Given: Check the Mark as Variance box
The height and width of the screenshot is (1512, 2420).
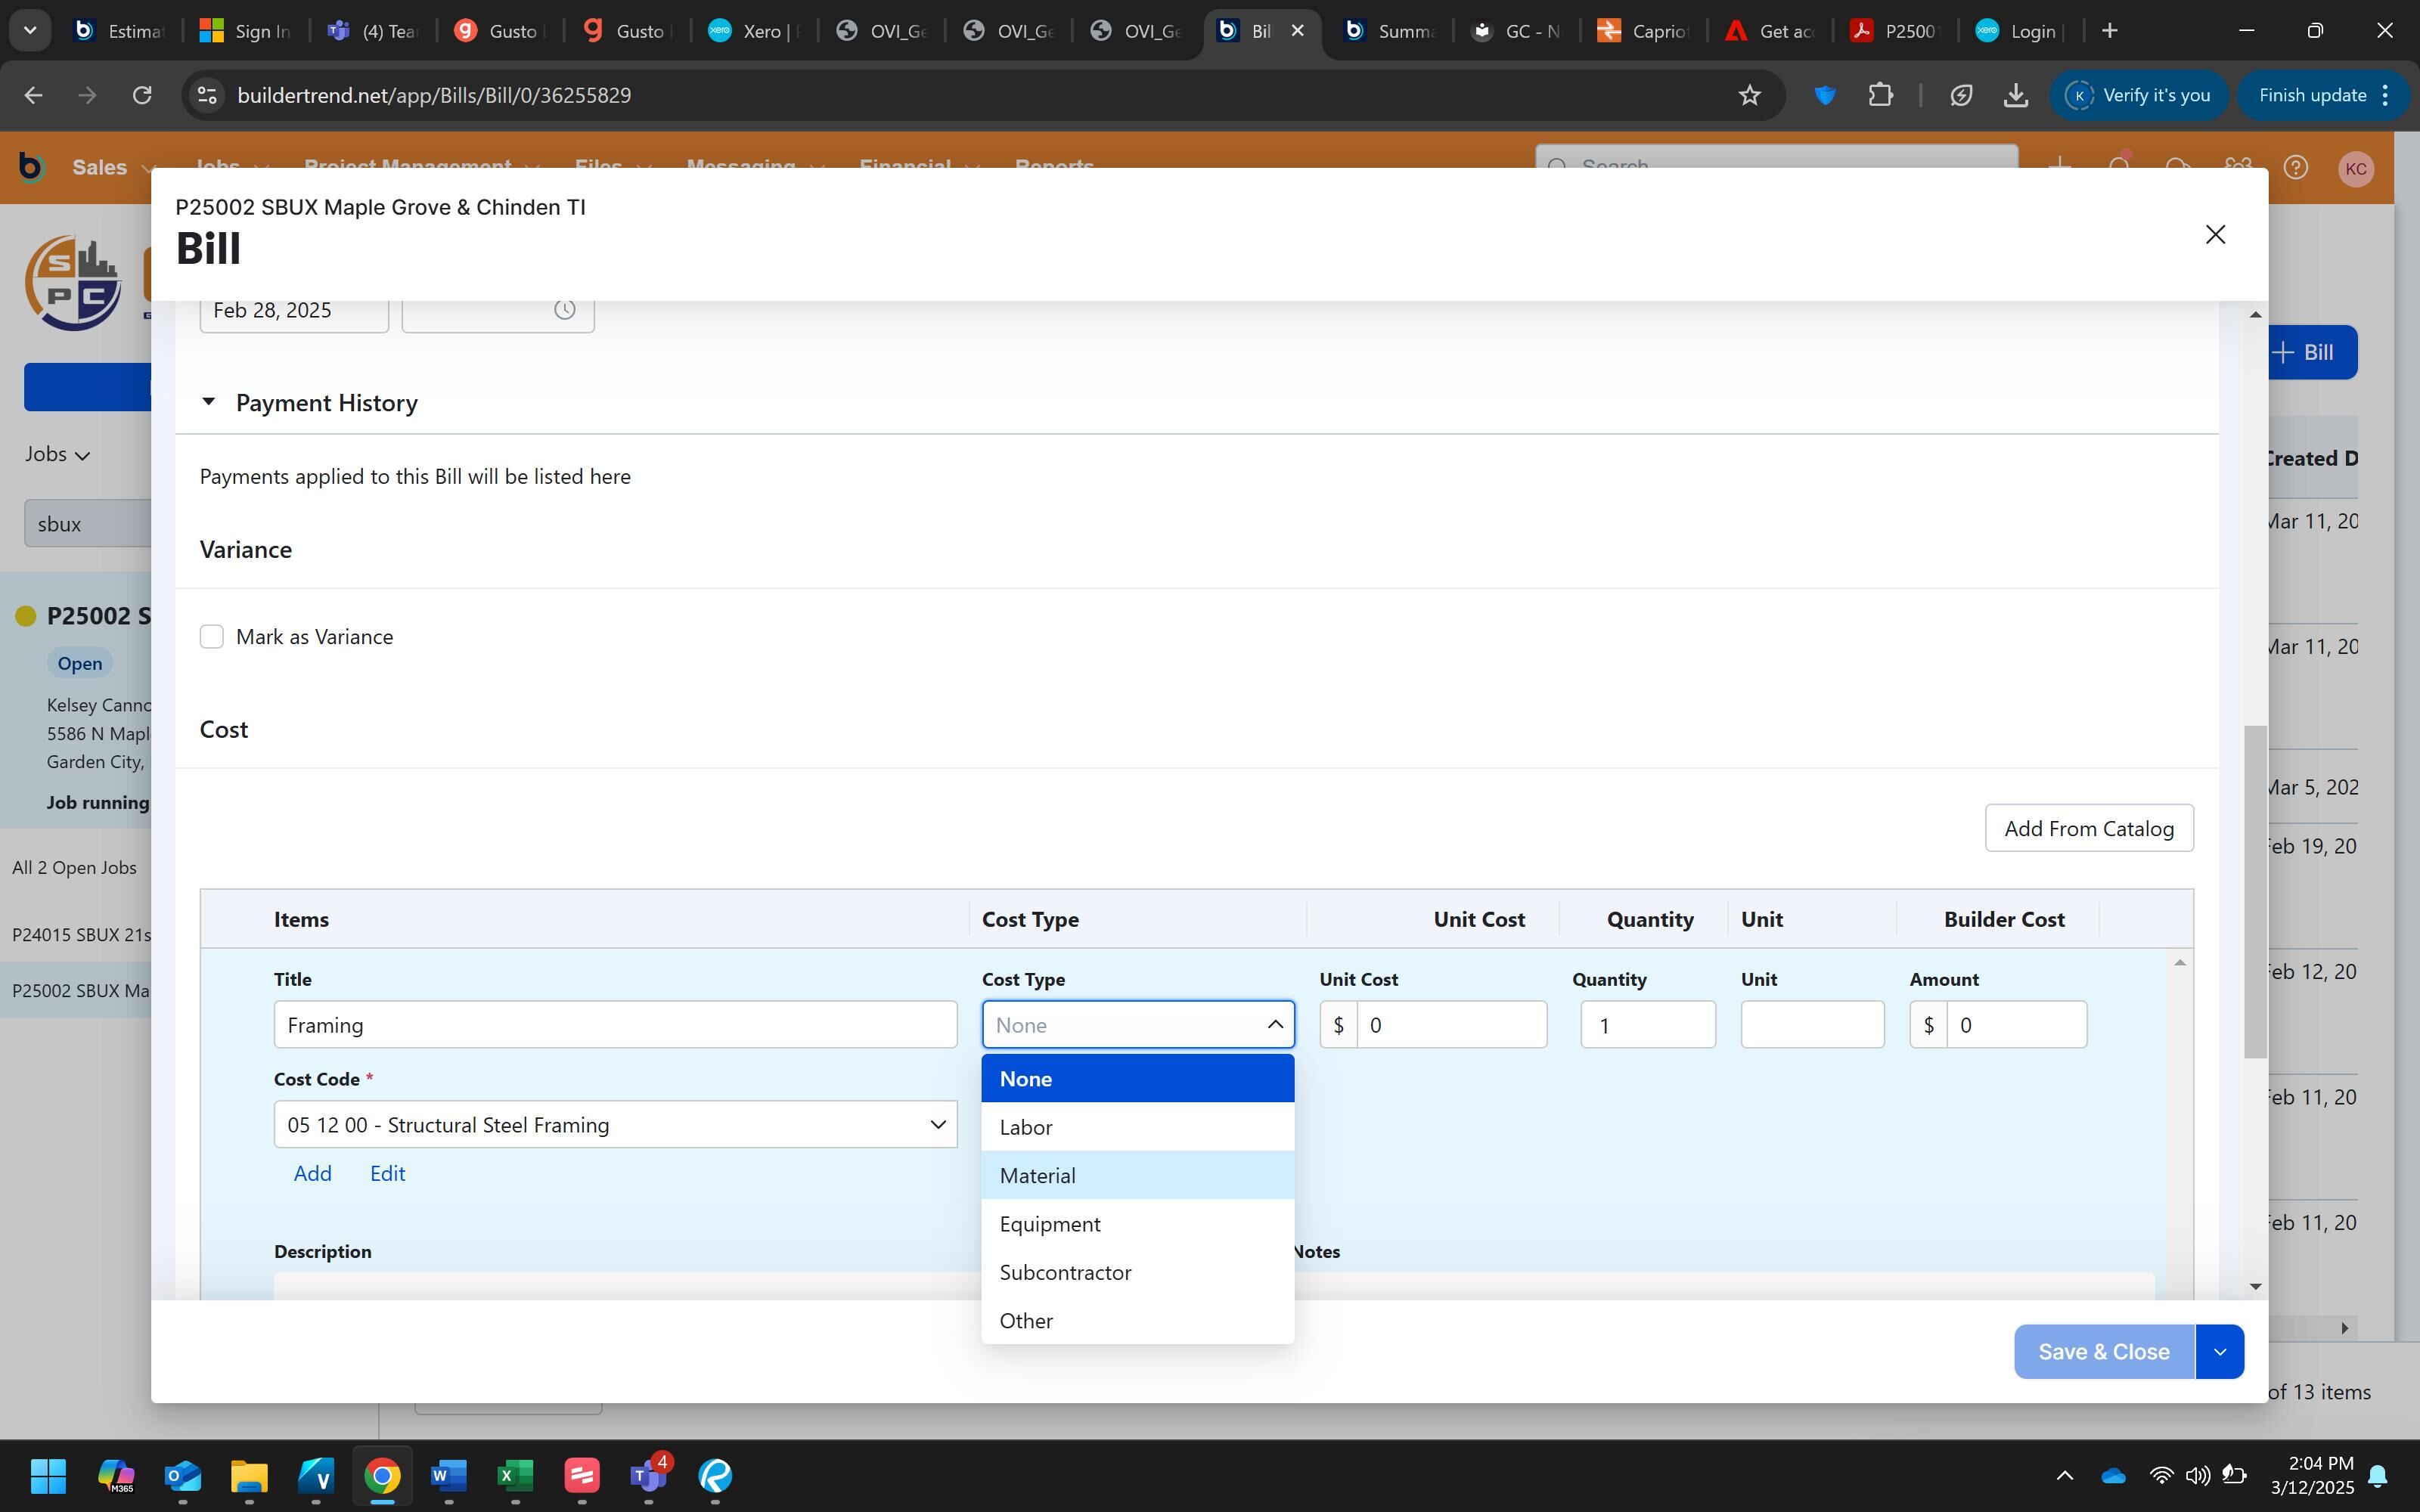Looking at the screenshot, I should click(212, 637).
